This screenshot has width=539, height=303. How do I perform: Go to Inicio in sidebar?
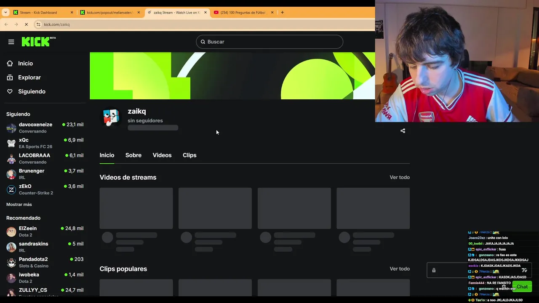(x=25, y=64)
